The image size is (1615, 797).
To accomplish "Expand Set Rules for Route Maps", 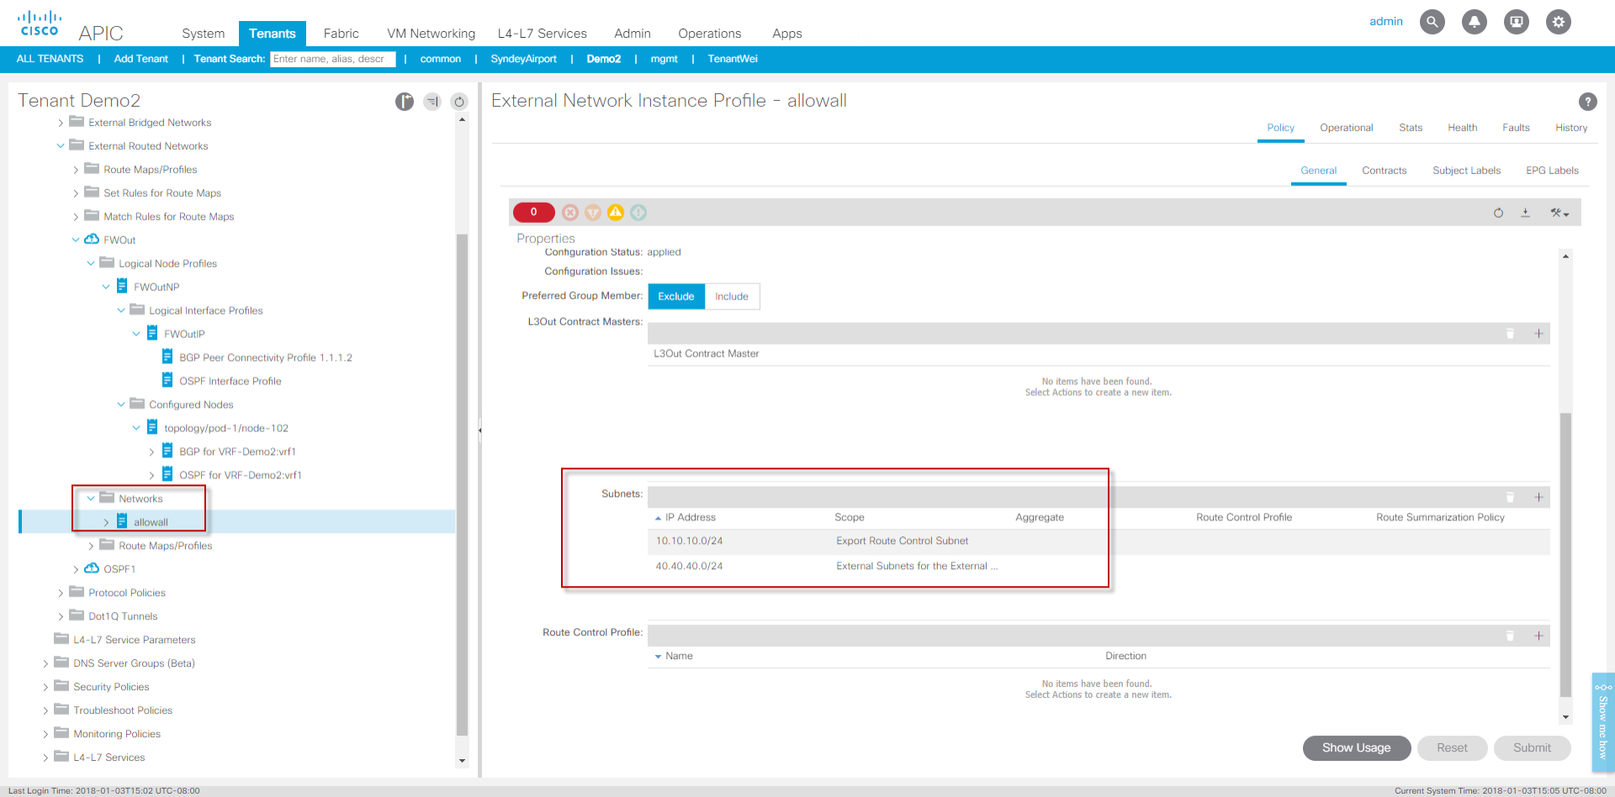I will pos(76,193).
